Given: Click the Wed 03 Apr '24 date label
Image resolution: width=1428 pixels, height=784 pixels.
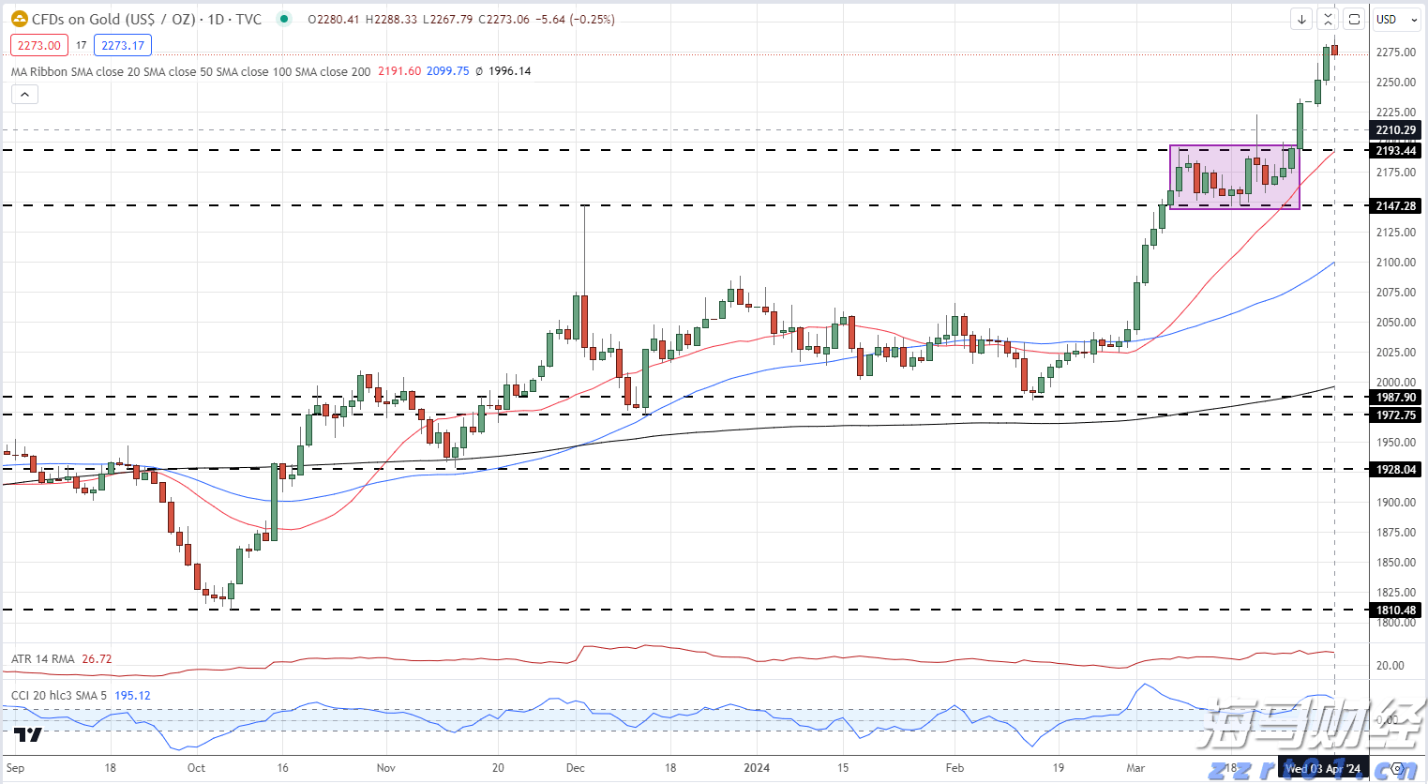Looking at the screenshot, I should (x=1323, y=768).
